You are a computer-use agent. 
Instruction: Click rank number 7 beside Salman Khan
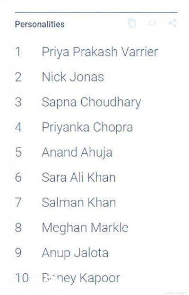coord(18,203)
